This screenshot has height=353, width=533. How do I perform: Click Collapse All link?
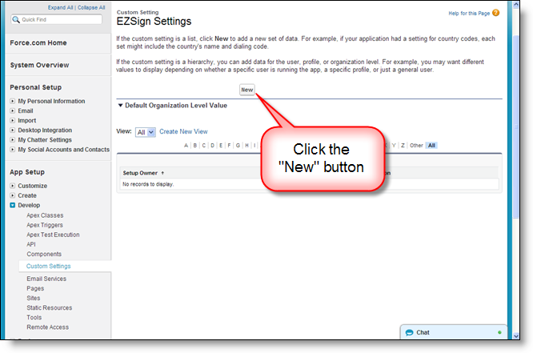pyautogui.click(x=90, y=7)
